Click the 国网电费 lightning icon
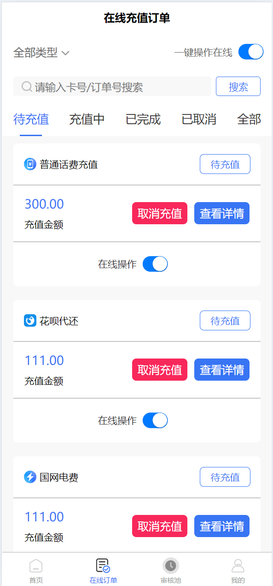 pyautogui.click(x=30, y=477)
